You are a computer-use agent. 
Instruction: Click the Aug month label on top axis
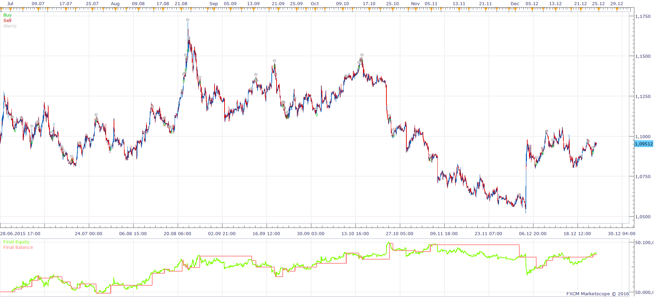click(x=115, y=4)
